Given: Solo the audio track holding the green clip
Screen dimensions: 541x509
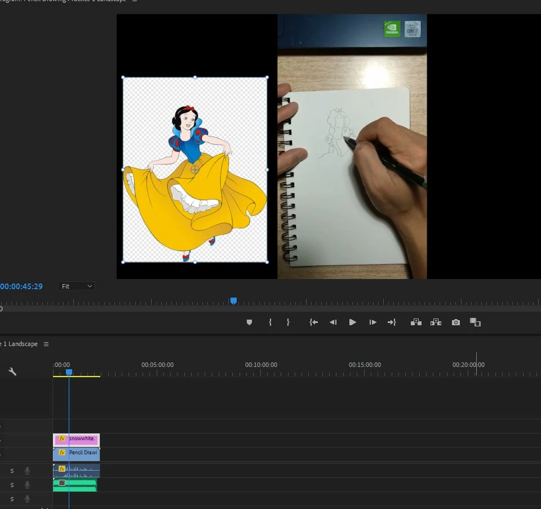Looking at the screenshot, I should (x=12, y=485).
